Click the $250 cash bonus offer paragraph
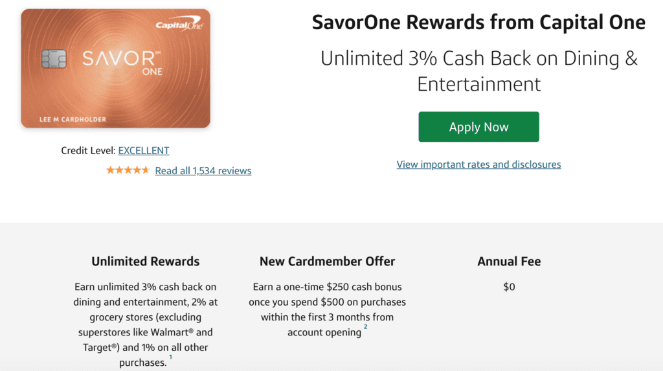The width and height of the screenshot is (663, 371). coord(327,309)
